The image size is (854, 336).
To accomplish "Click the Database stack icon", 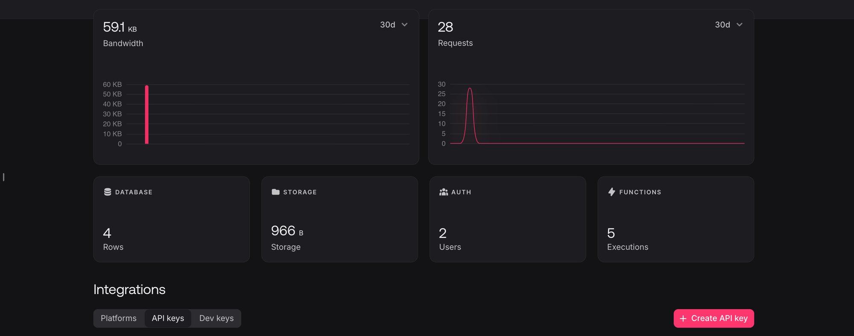I will [x=108, y=192].
